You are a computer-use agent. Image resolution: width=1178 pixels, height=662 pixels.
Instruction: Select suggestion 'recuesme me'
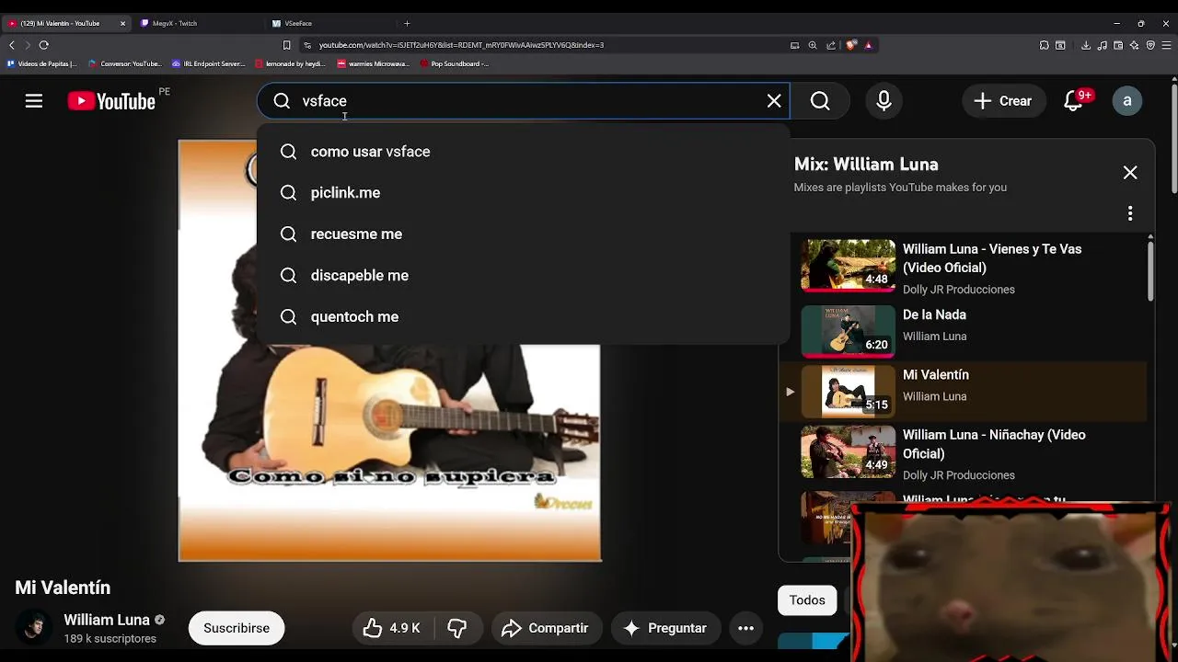pos(523,234)
